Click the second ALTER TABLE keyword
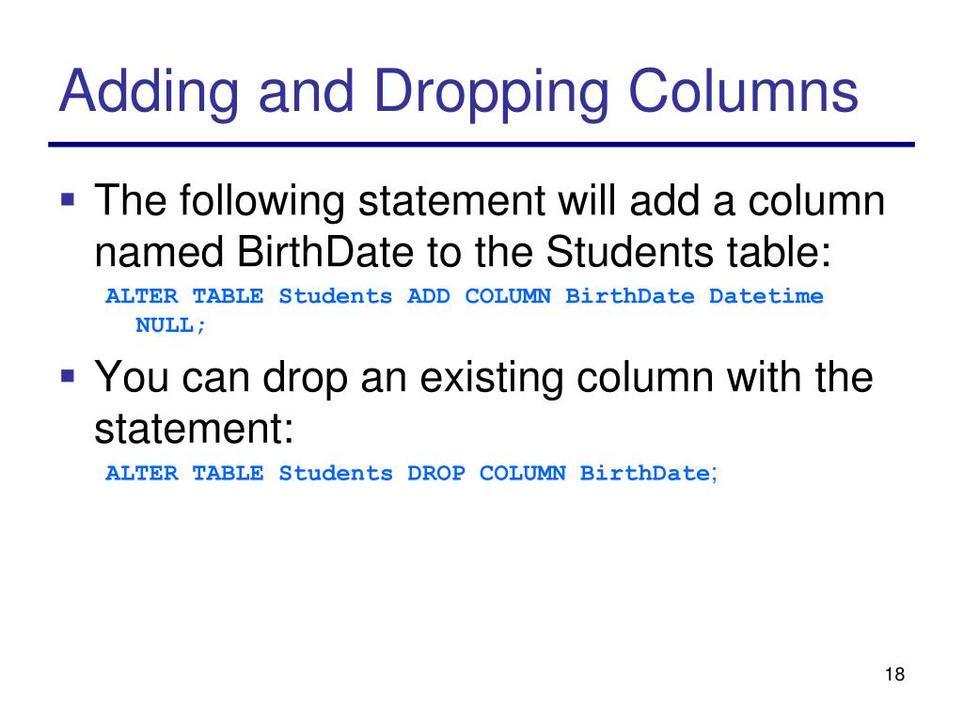 click(184, 474)
